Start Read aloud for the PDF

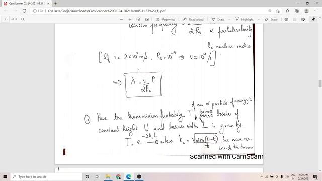pos(193,19)
